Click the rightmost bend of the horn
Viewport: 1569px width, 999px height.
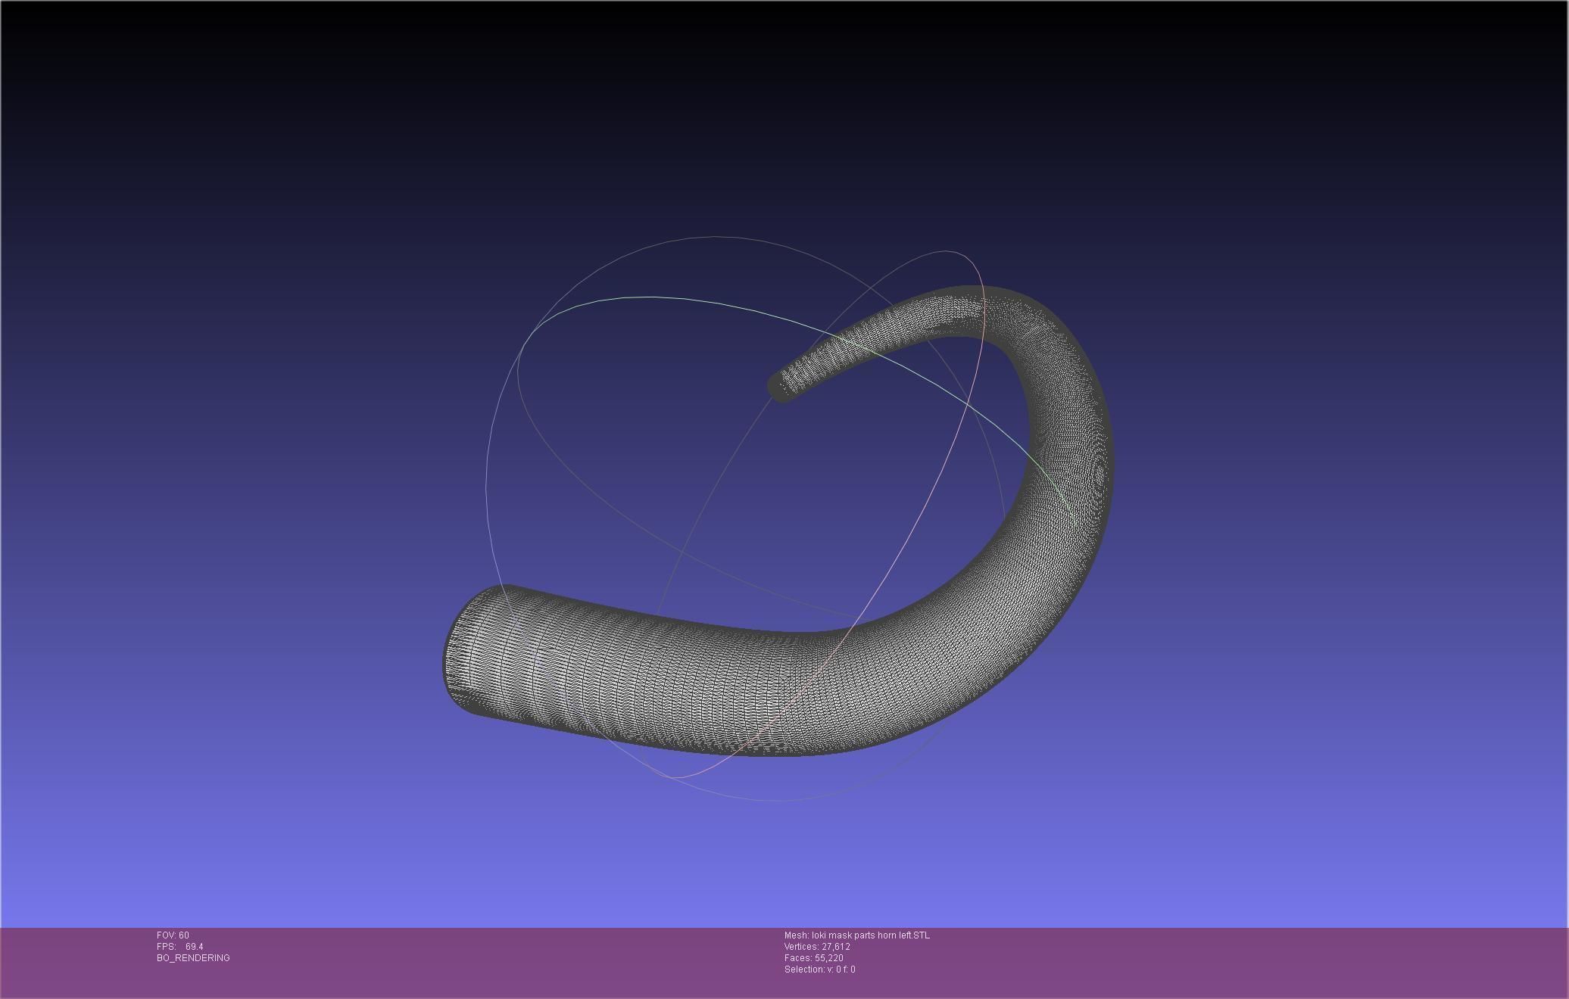(1079, 462)
